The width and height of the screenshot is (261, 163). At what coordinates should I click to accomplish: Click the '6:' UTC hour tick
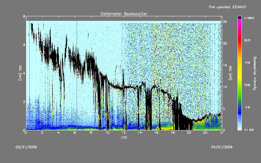[x=75, y=133]
